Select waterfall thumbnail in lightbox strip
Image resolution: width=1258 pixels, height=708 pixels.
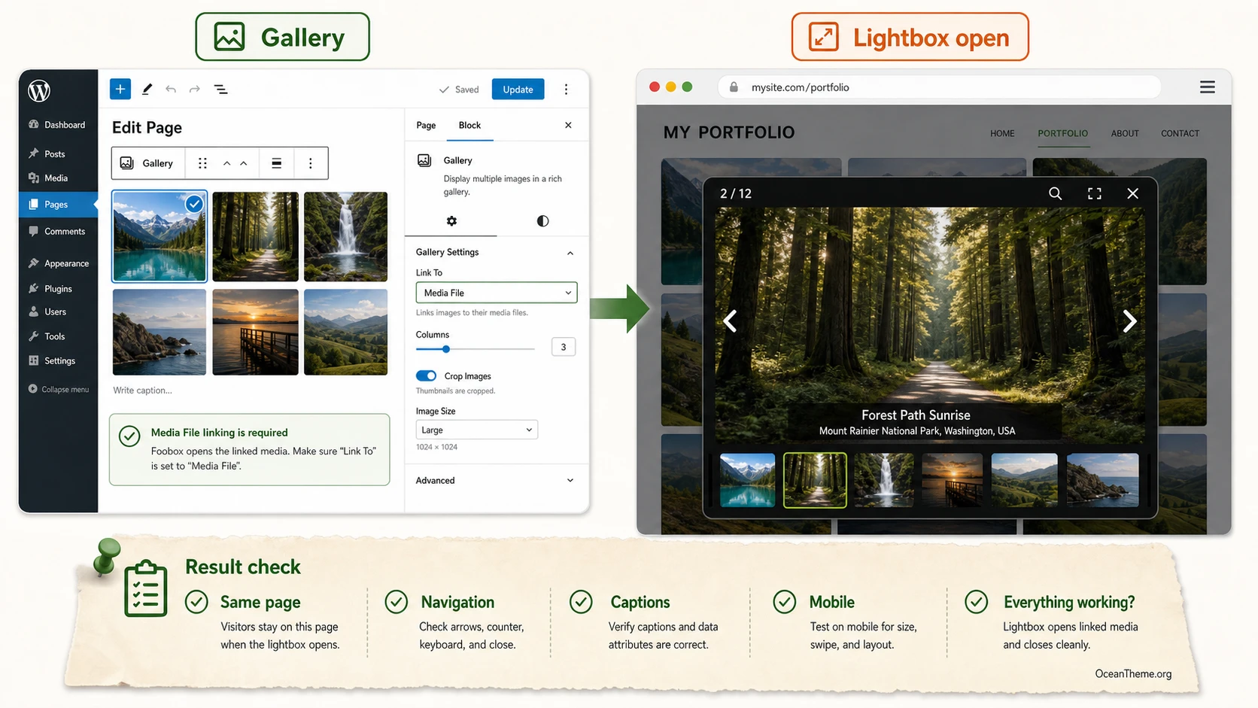[x=884, y=480]
